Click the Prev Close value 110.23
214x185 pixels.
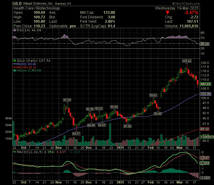[39, 26]
